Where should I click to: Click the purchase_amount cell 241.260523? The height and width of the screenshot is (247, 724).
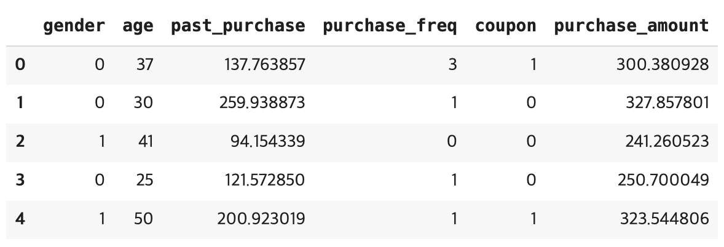click(x=663, y=141)
